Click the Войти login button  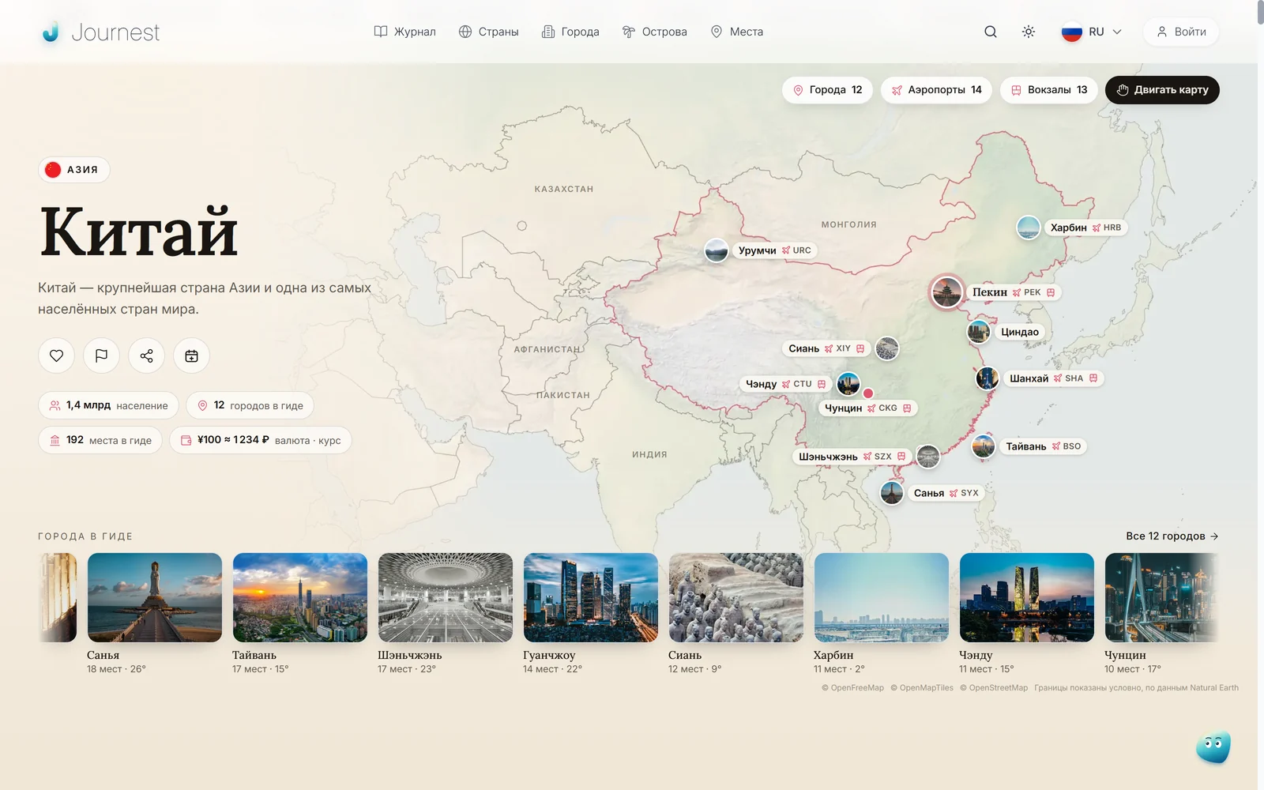click(x=1181, y=32)
